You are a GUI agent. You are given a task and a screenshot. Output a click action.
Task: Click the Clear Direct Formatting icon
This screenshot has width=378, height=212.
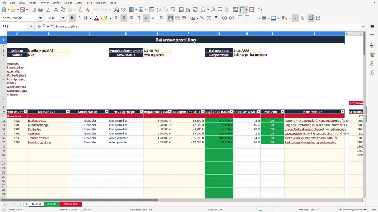coord(88,10)
